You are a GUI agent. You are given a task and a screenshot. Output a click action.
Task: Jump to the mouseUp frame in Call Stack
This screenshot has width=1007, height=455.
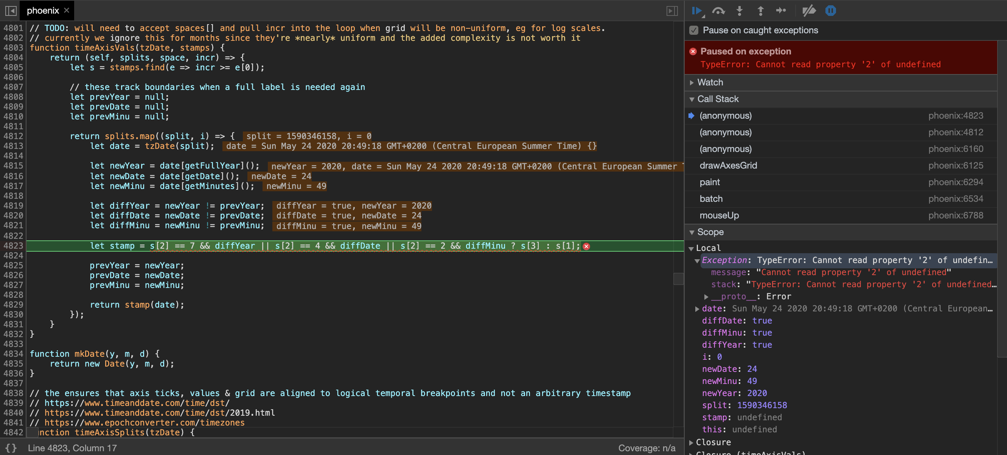[x=718, y=215]
